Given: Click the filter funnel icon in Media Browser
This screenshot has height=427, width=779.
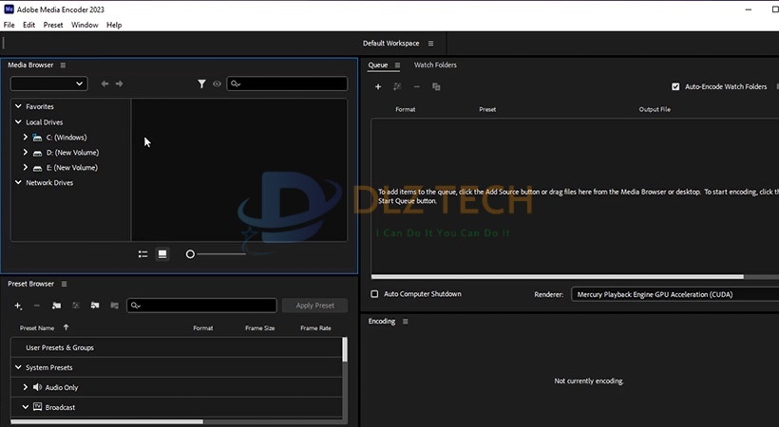Looking at the screenshot, I should point(201,84).
